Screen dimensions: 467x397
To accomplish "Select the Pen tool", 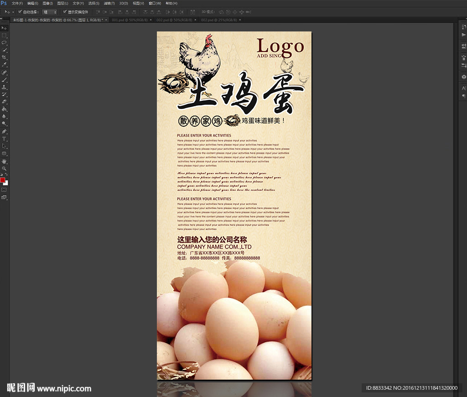I will [4, 132].
